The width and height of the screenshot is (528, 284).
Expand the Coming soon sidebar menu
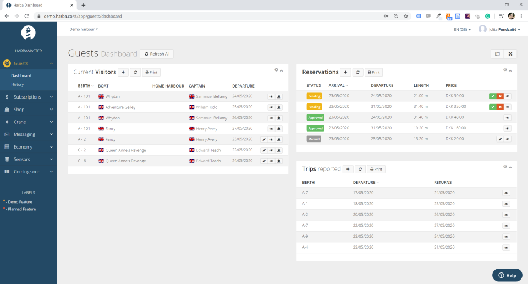(28, 172)
